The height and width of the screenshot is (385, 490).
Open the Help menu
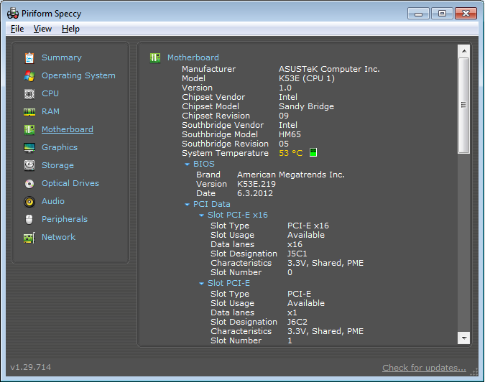70,29
